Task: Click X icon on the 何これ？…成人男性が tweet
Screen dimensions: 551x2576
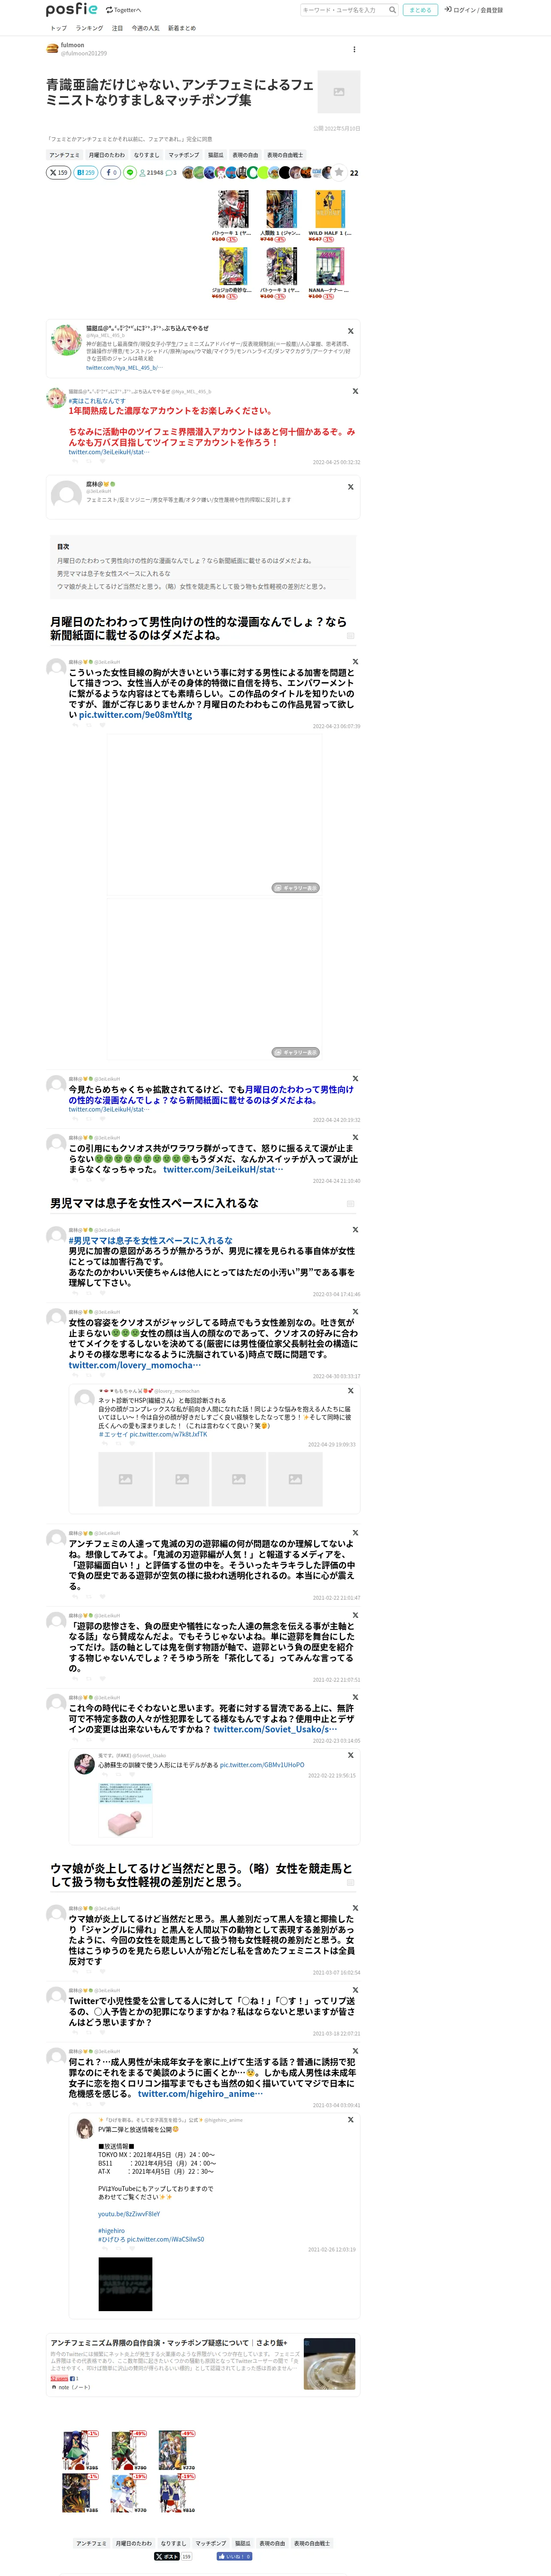Action: [355, 2051]
